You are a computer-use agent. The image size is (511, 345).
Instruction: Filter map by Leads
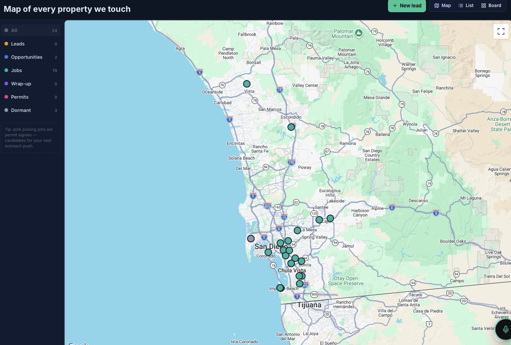[x=31, y=44]
